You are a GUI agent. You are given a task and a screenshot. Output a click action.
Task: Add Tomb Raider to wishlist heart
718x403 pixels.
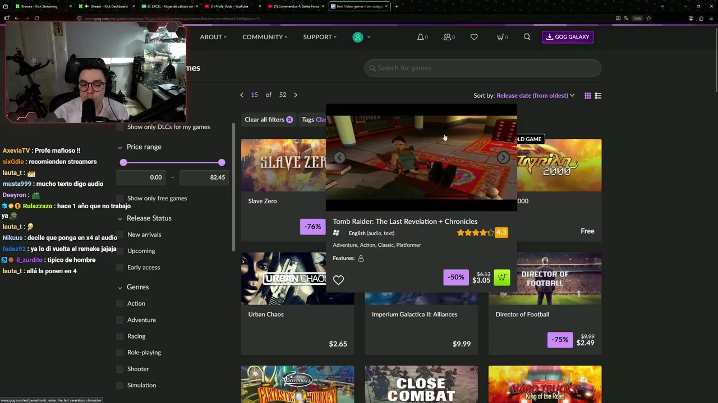point(338,280)
